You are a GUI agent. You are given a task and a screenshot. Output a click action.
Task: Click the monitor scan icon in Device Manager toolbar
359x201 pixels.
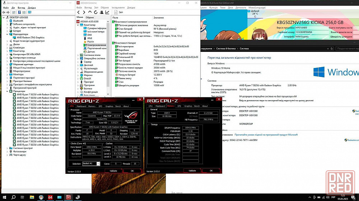coord(29,12)
